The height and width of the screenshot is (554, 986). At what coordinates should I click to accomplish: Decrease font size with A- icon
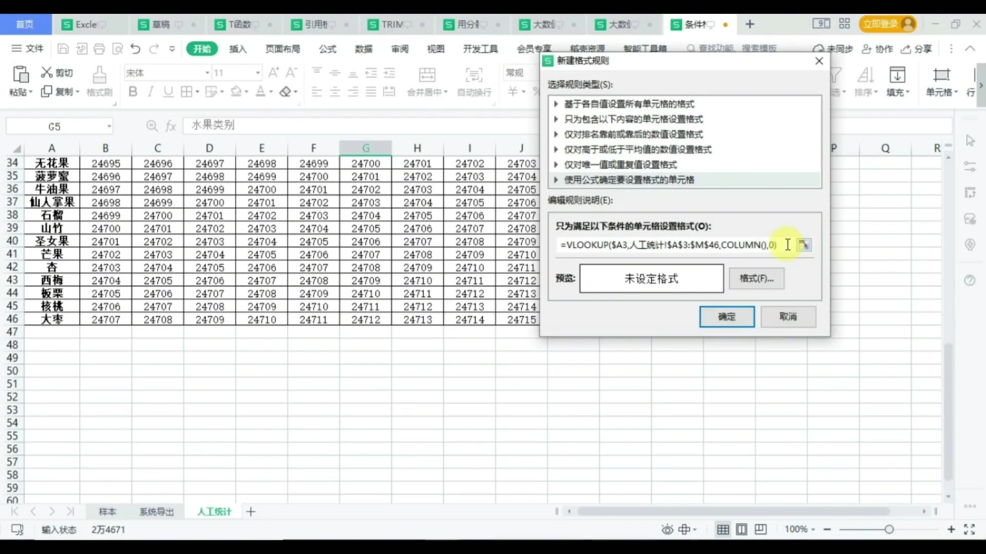click(x=292, y=72)
